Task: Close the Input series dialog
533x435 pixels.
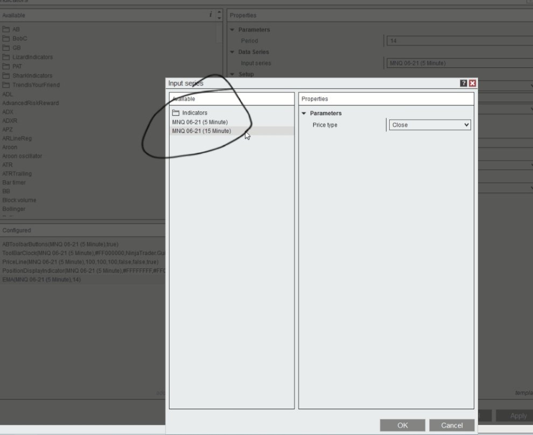Action: (473, 83)
